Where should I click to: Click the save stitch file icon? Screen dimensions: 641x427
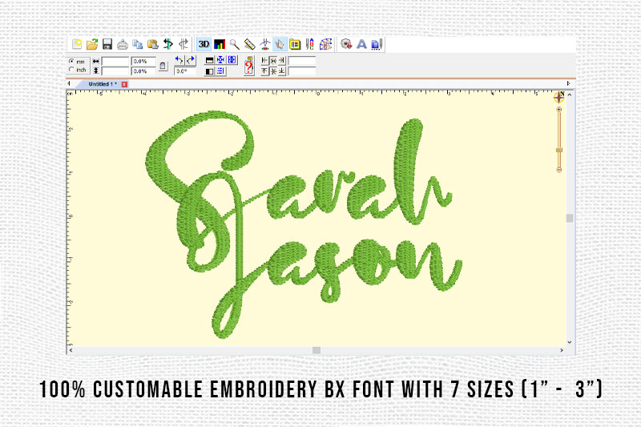click(x=377, y=44)
